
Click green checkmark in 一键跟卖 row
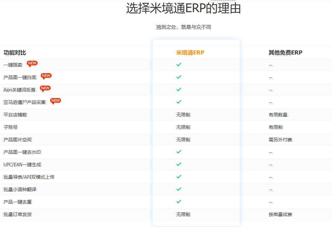(x=179, y=64)
